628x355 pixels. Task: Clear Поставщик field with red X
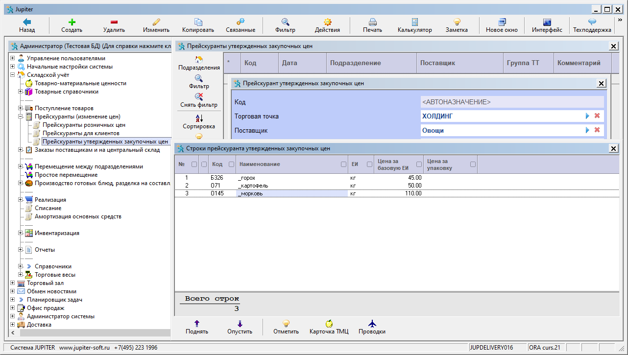tap(597, 130)
